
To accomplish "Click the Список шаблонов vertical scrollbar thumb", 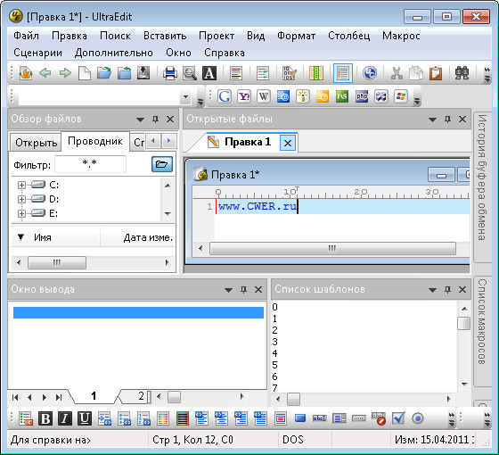I will pos(463,323).
